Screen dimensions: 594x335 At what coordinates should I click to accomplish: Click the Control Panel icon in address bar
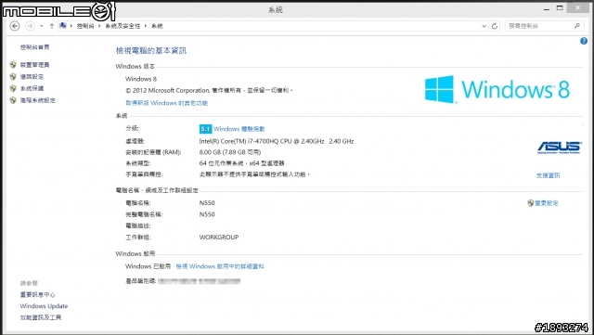pos(63,25)
